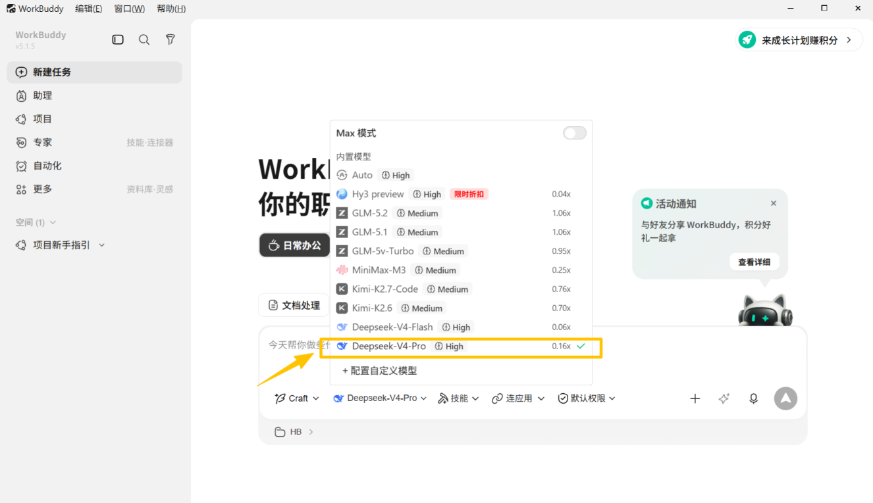Expand the 项目新手指引 chevron
Viewport: 873px width, 503px height.
point(101,245)
